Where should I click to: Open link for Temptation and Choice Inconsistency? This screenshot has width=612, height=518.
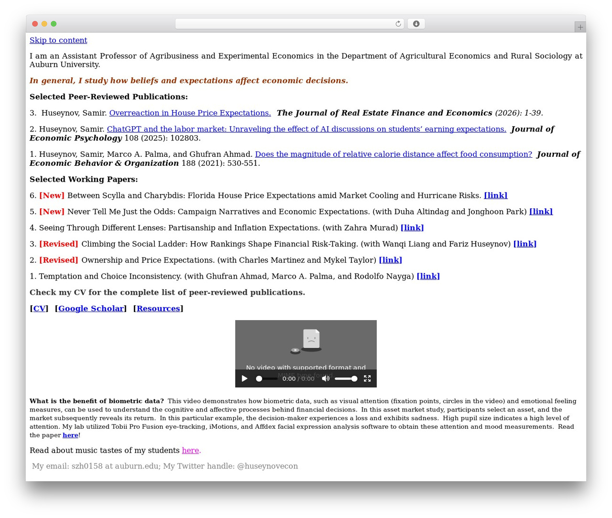pyautogui.click(x=428, y=276)
